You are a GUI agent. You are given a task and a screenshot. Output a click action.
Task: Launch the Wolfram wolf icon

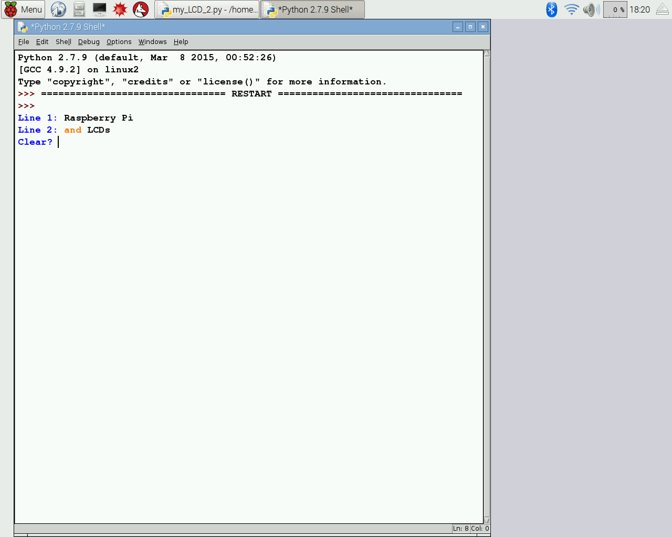click(141, 9)
